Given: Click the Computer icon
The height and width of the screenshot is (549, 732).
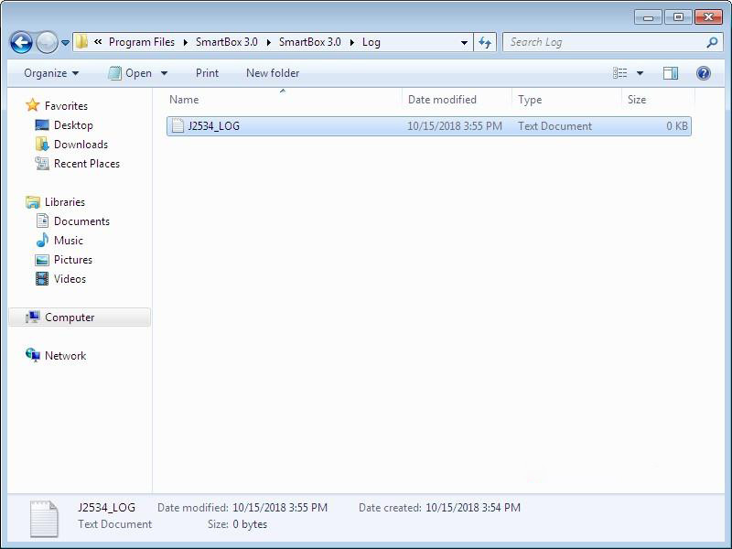Looking at the screenshot, I should pyautogui.click(x=33, y=317).
